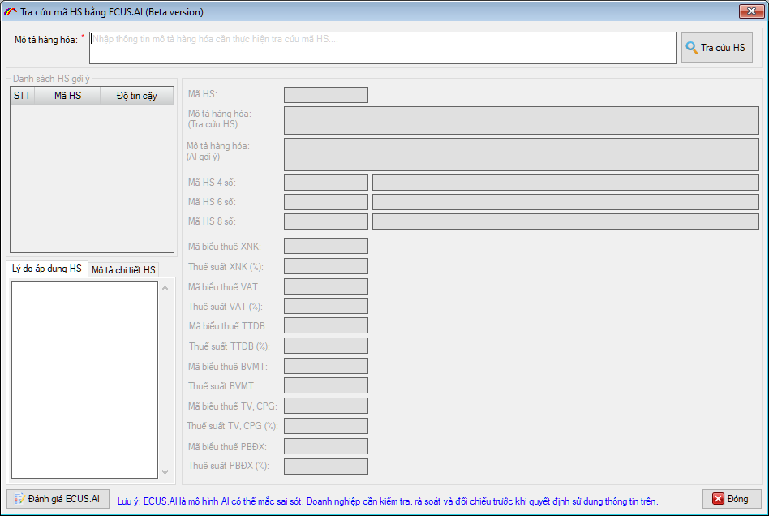The height and width of the screenshot is (516, 769).
Task: Click the scroll up arrow in reason panel
Action: [166, 287]
